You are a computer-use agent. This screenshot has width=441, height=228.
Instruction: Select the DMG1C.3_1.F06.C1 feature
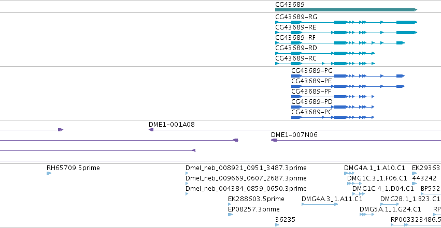377,179
